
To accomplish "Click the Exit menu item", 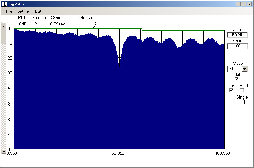I will pyautogui.click(x=38, y=11).
